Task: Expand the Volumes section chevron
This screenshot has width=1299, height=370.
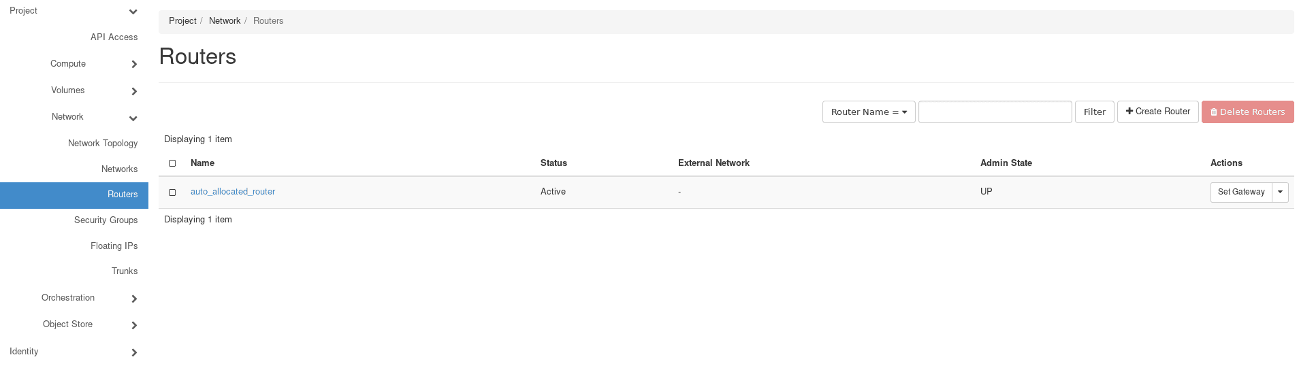Action: [x=133, y=91]
